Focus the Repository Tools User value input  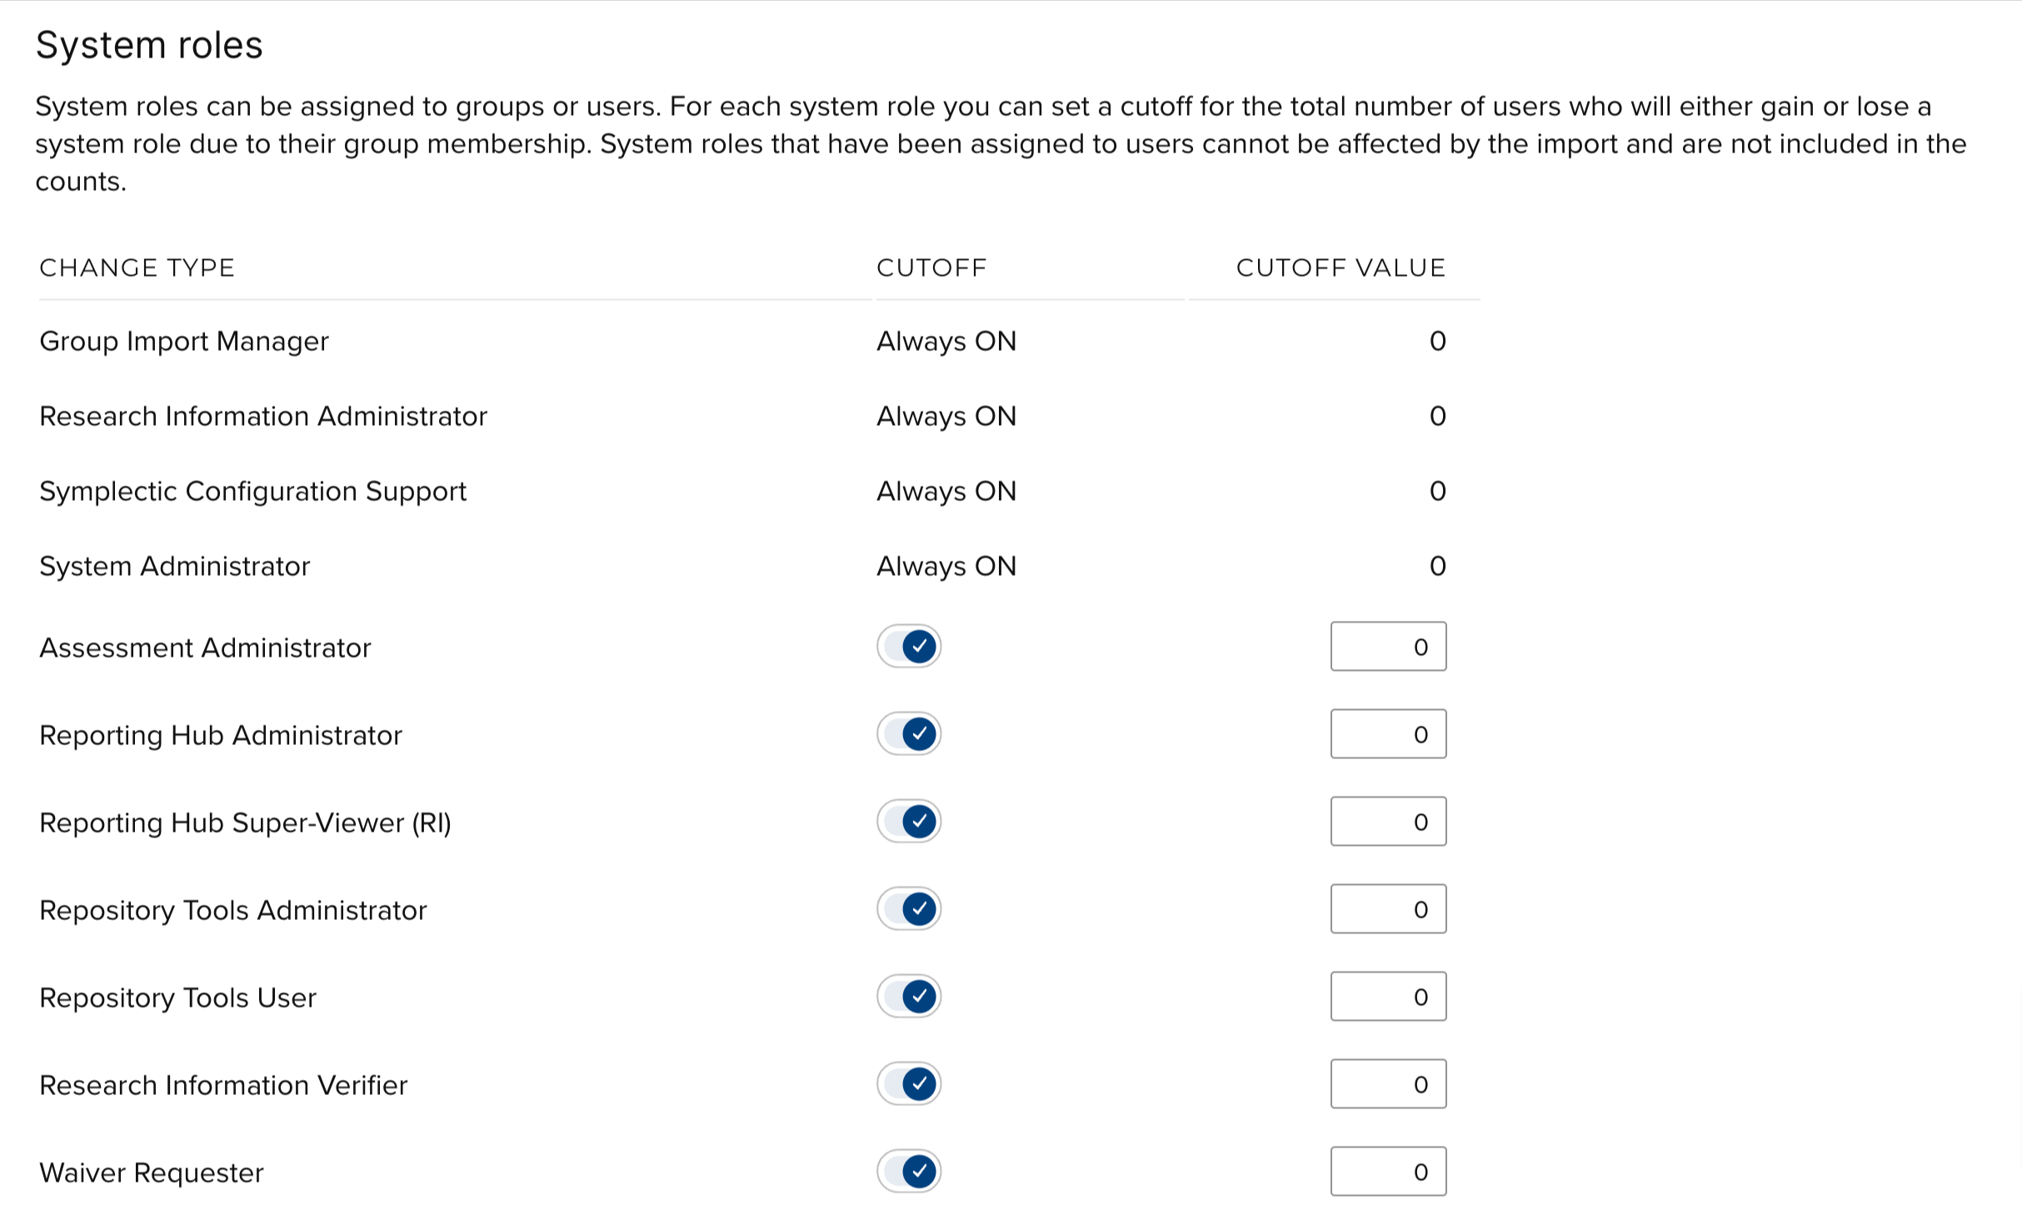point(1388,997)
